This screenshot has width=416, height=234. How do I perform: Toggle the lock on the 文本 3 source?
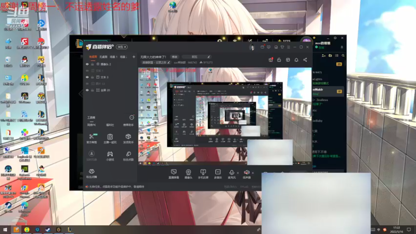pyautogui.click(x=93, y=77)
